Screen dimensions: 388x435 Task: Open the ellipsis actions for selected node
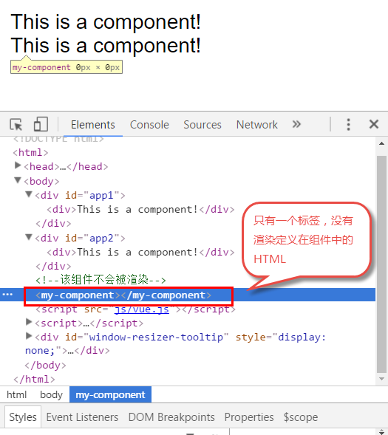pyautogui.click(x=7, y=295)
